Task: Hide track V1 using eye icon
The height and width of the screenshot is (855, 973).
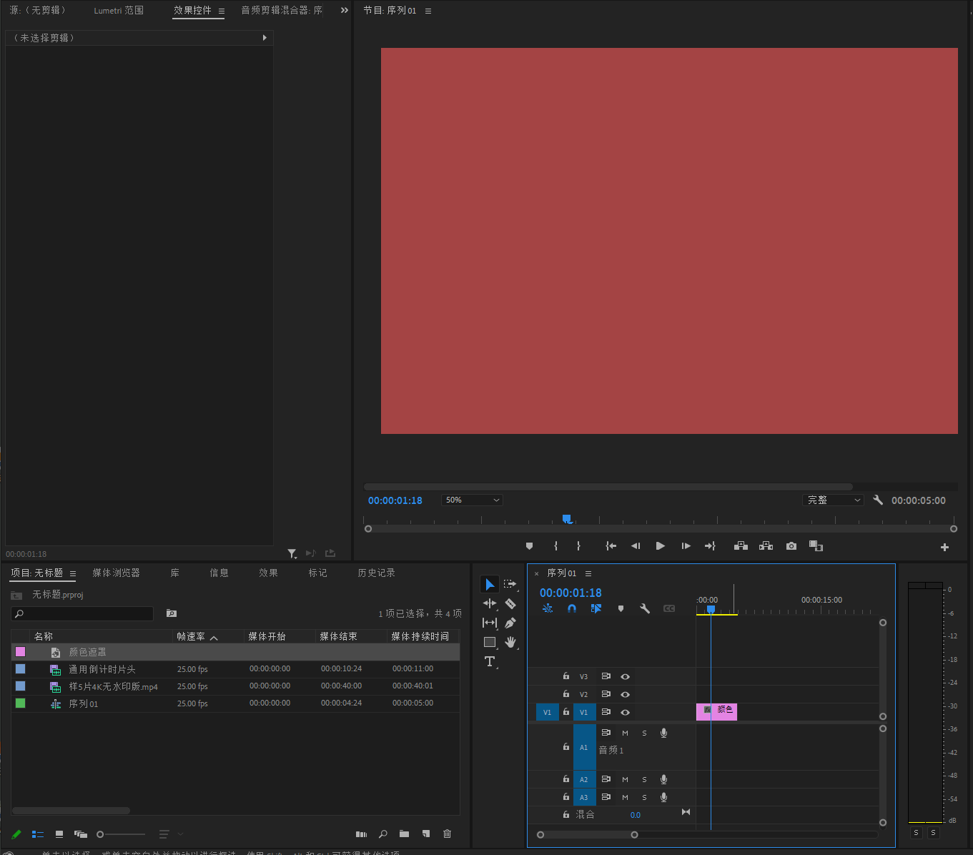Action: click(x=626, y=712)
